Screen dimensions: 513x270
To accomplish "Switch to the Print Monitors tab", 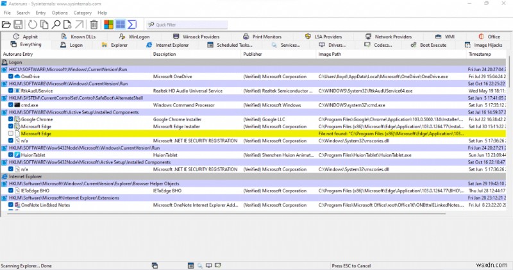I will point(262,37).
